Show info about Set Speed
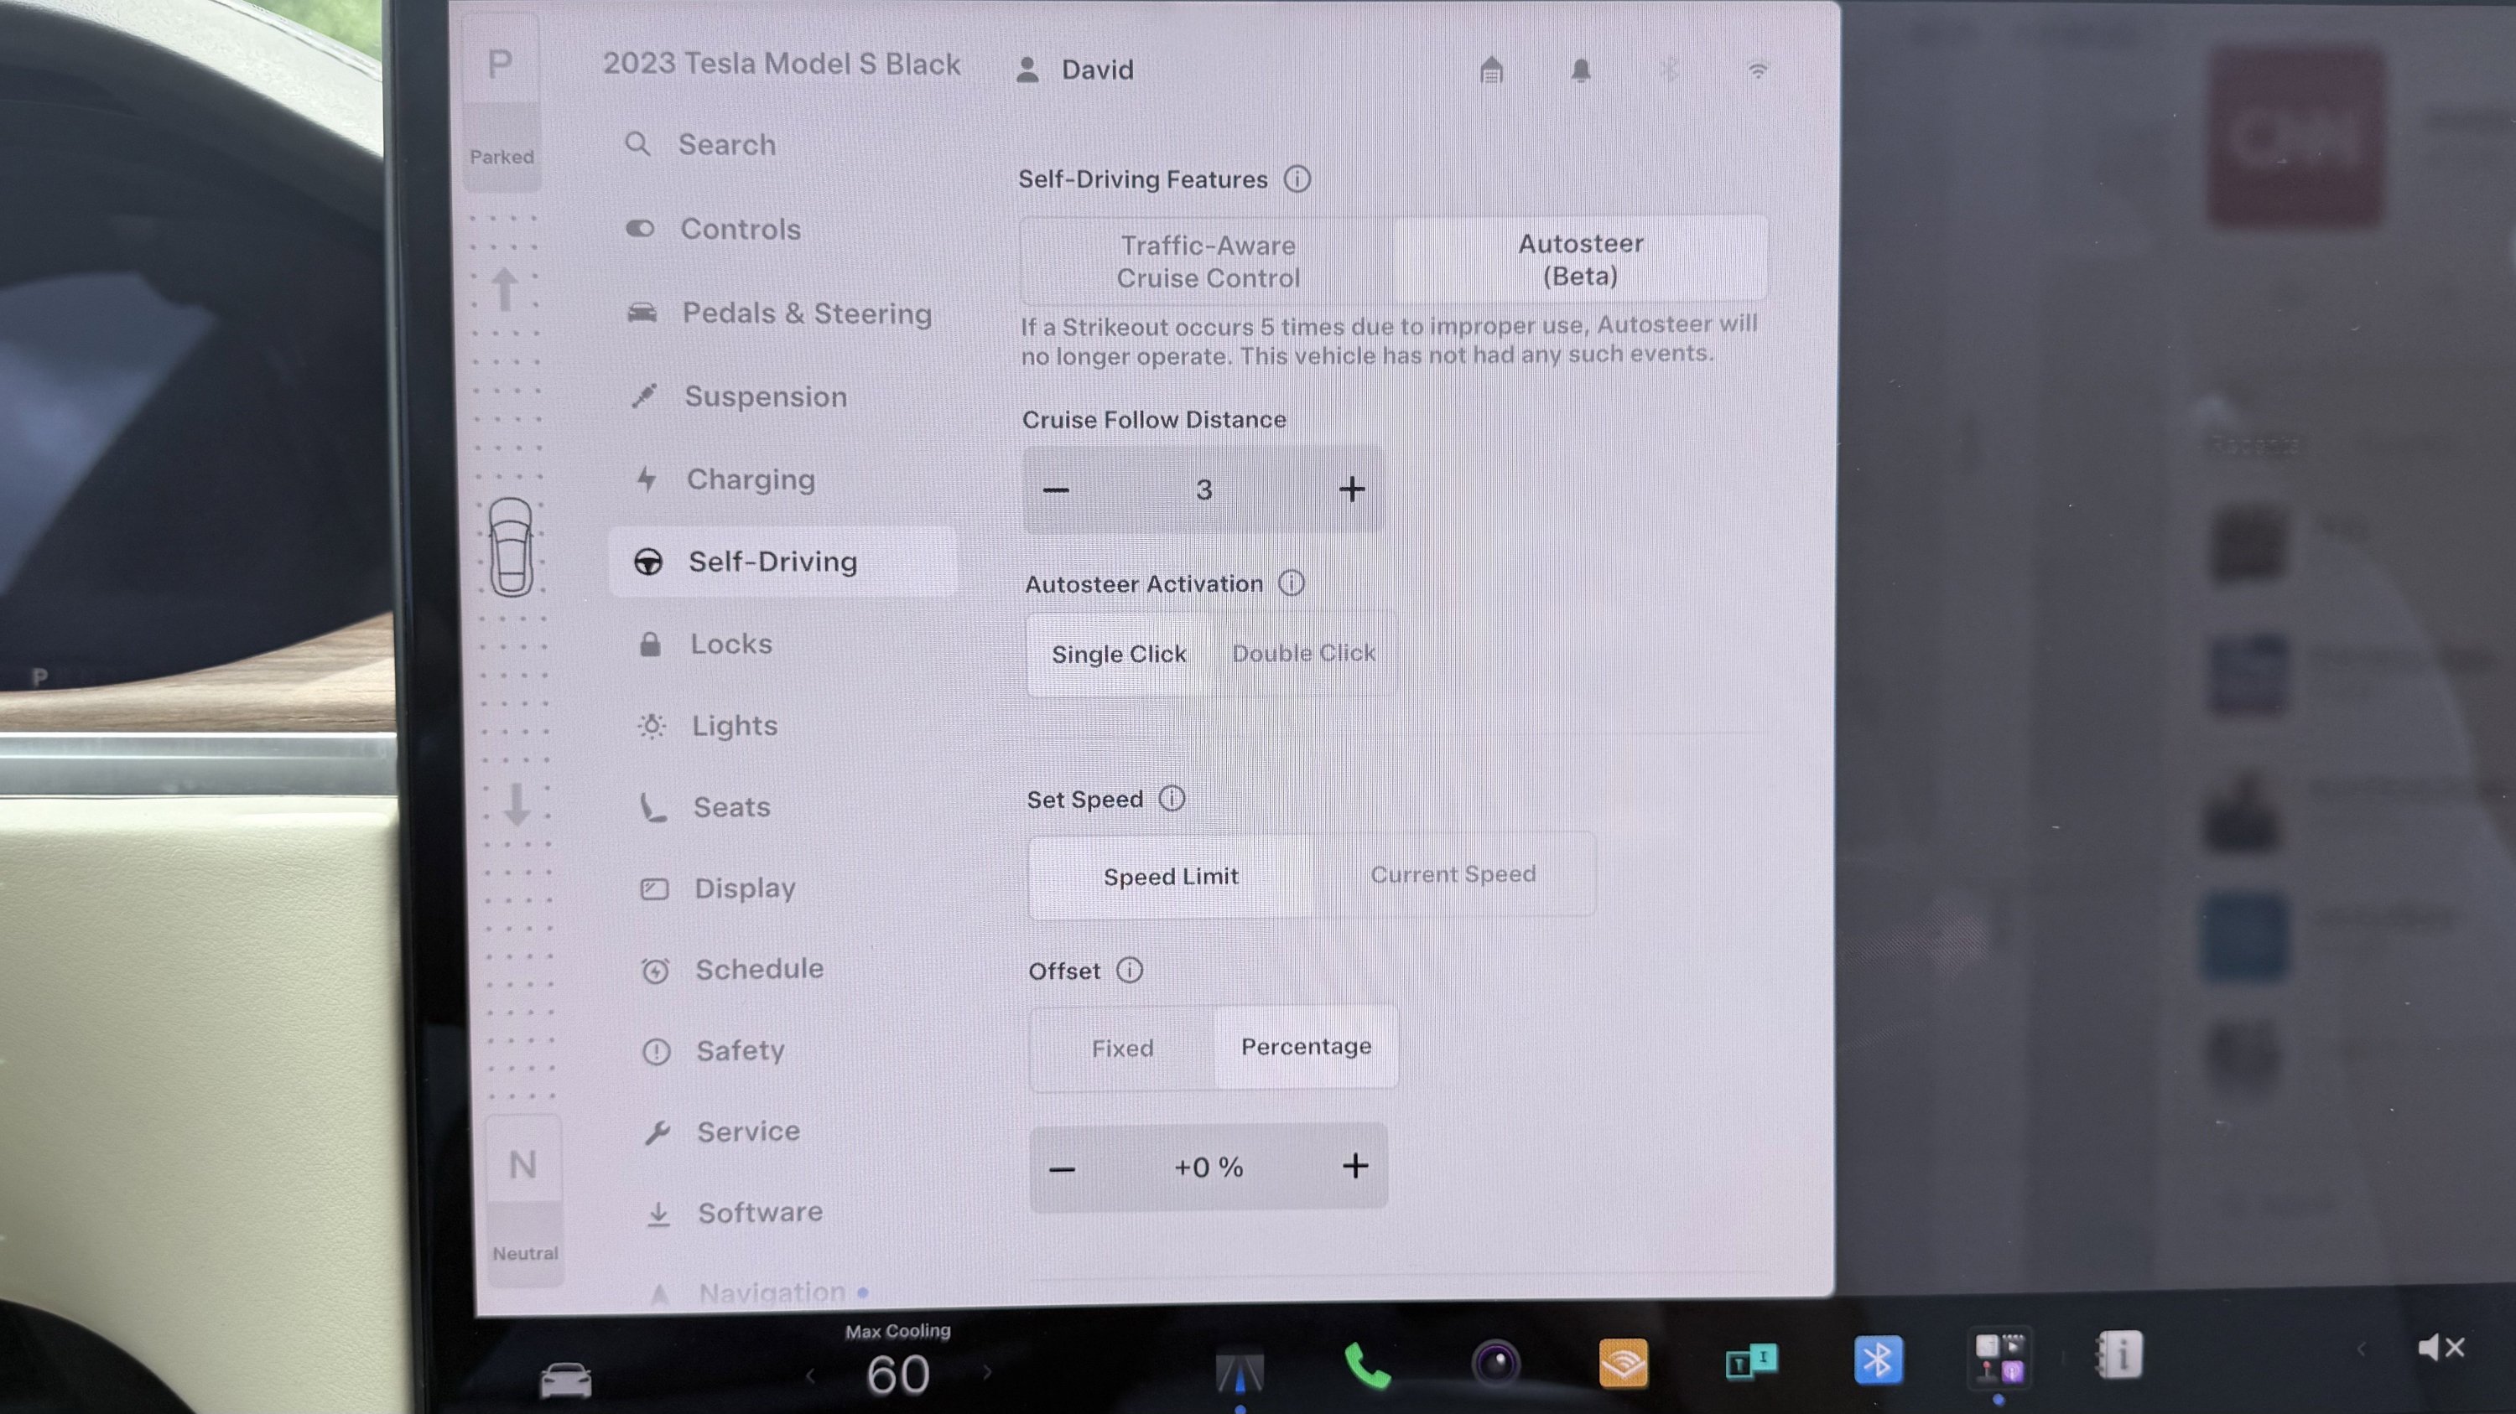2516x1414 pixels. coord(1171,798)
